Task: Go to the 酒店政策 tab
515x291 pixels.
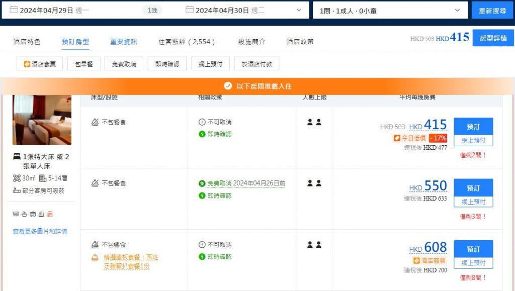Action: pos(300,42)
